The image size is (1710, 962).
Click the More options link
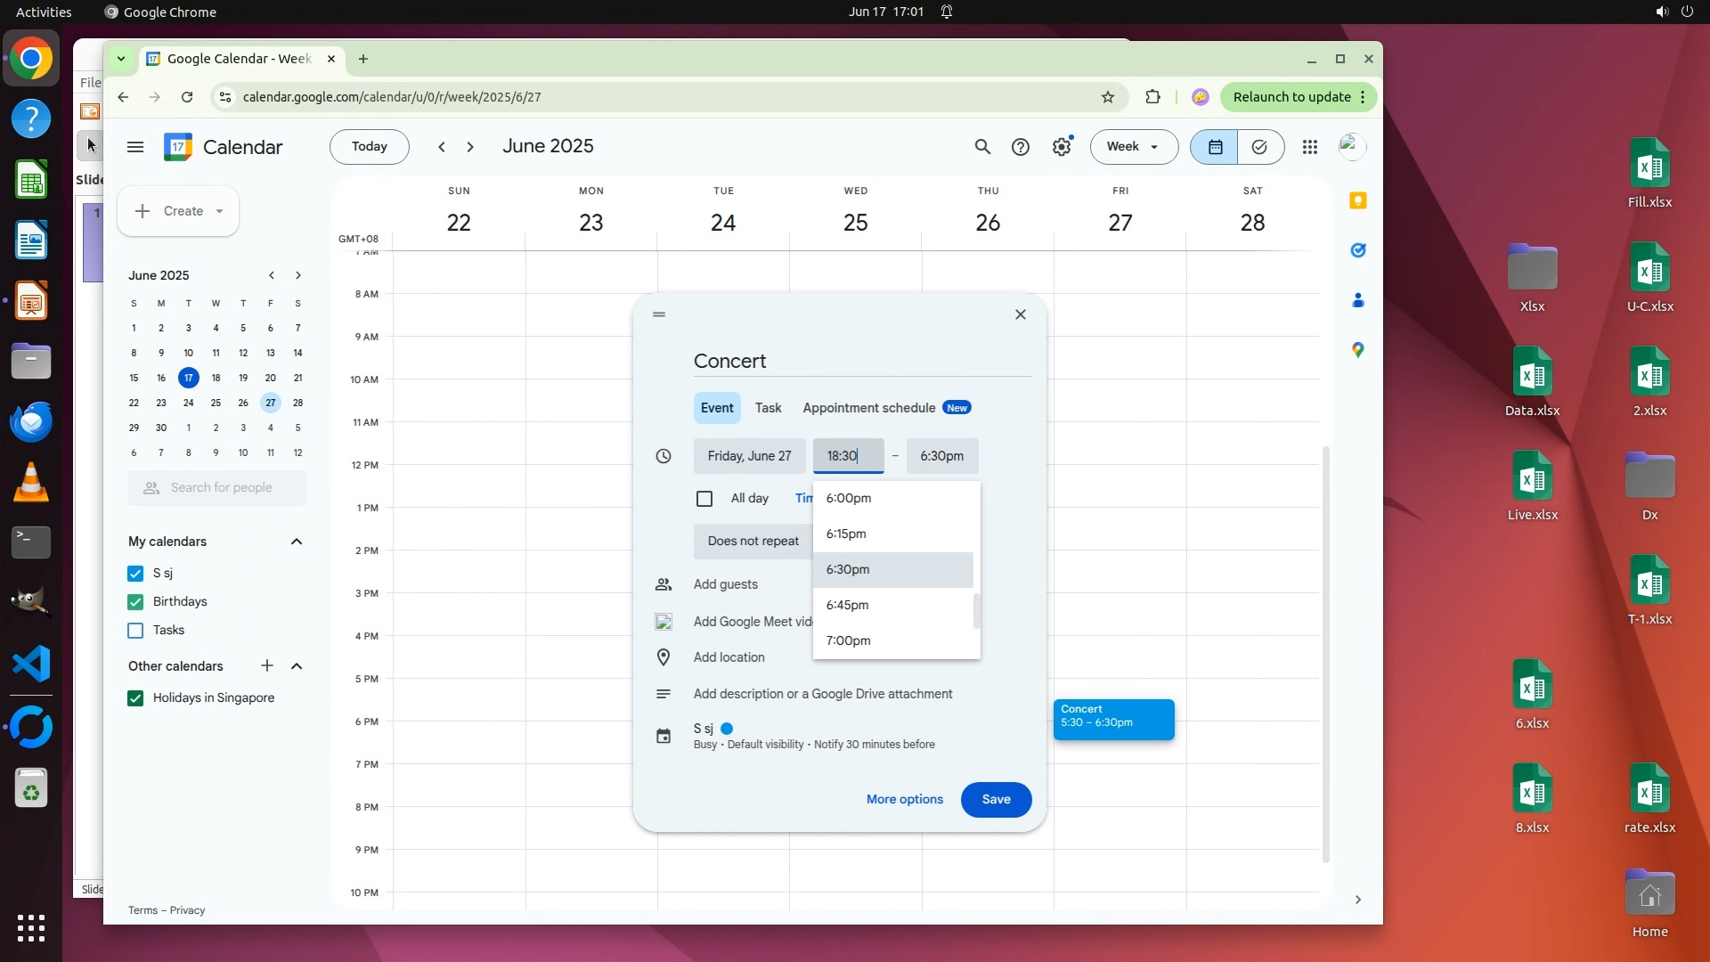[x=904, y=800]
